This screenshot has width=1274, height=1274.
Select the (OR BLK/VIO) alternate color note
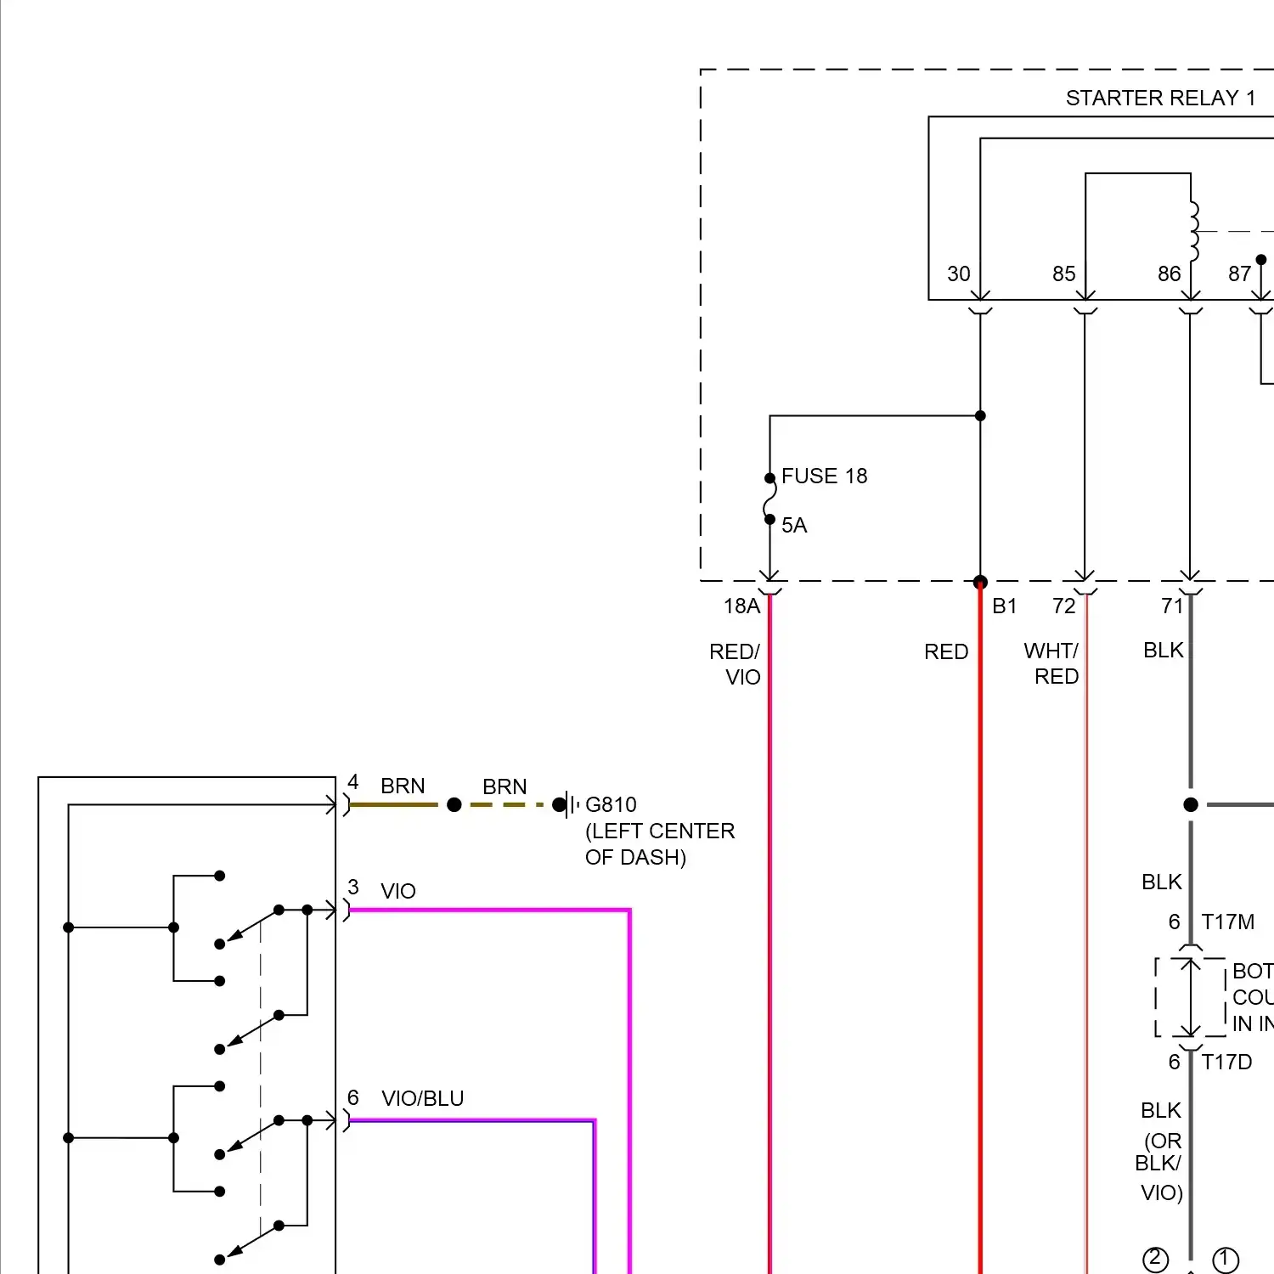tap(1158, 1166)
